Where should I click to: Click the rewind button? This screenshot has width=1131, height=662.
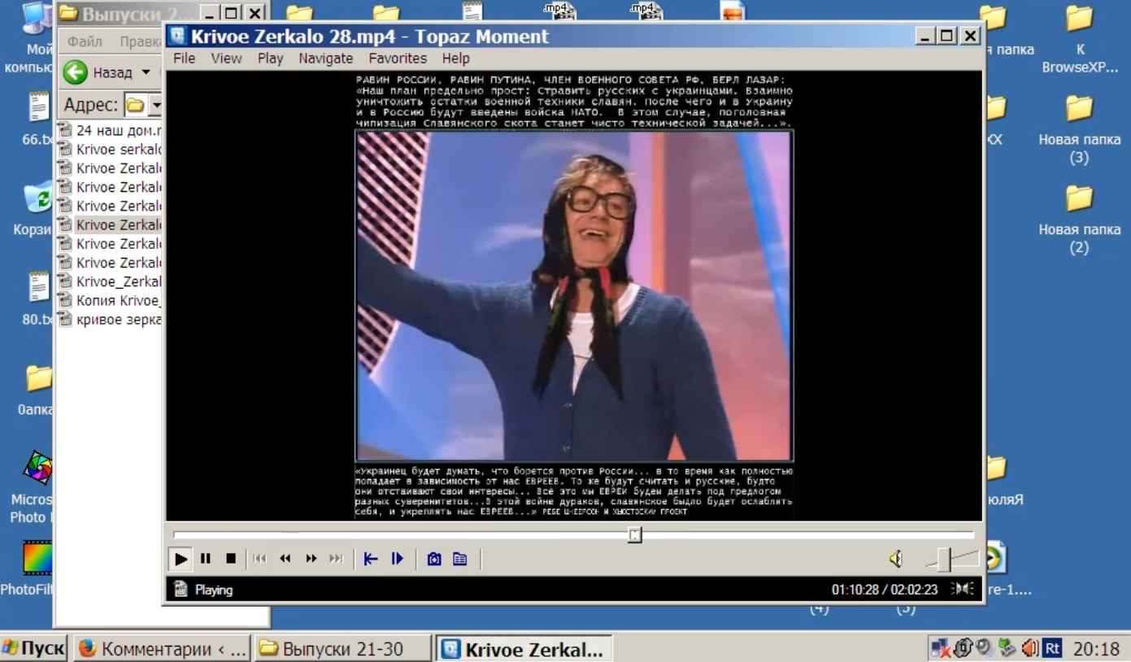[x=285, y=559]
